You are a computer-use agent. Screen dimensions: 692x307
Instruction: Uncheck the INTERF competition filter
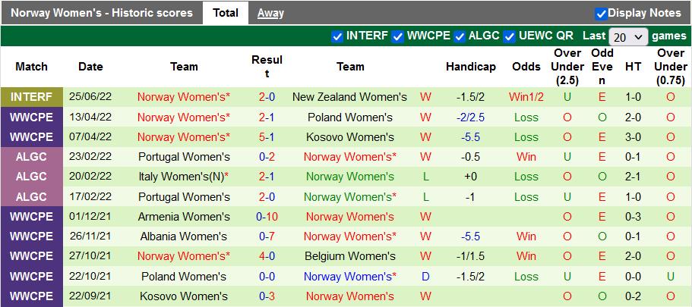(337, 36)
